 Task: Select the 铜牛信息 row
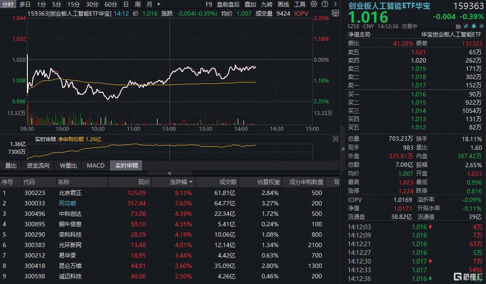(170, 224)
